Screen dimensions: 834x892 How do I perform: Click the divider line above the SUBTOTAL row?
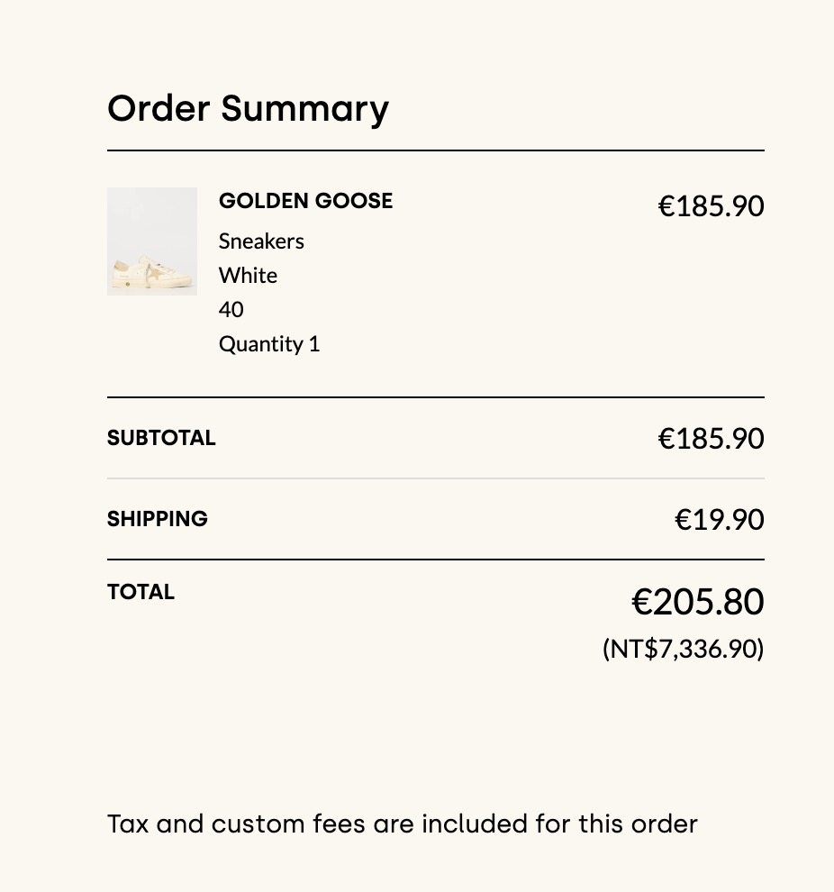(x=435, y=397)
